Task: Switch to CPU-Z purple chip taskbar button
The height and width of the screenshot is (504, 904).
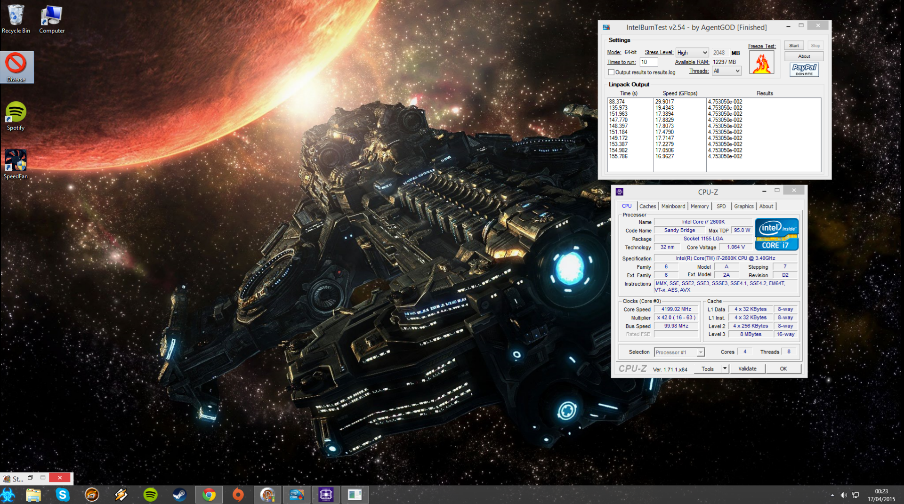Action: (x=326, y=495)
